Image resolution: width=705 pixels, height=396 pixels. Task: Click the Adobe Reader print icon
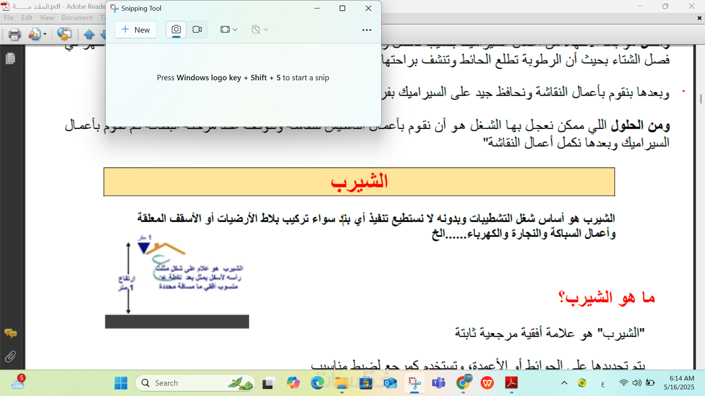point(15,34)
